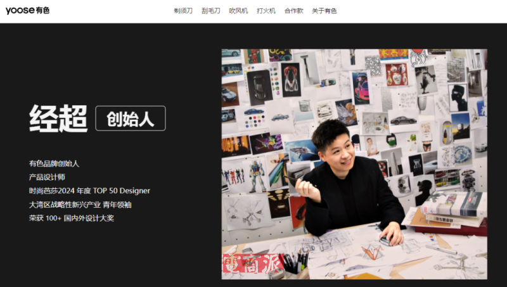Click the yoose有色 logo
The width and height of the screenshot is (507, 287).
click(x=27, y=11)
